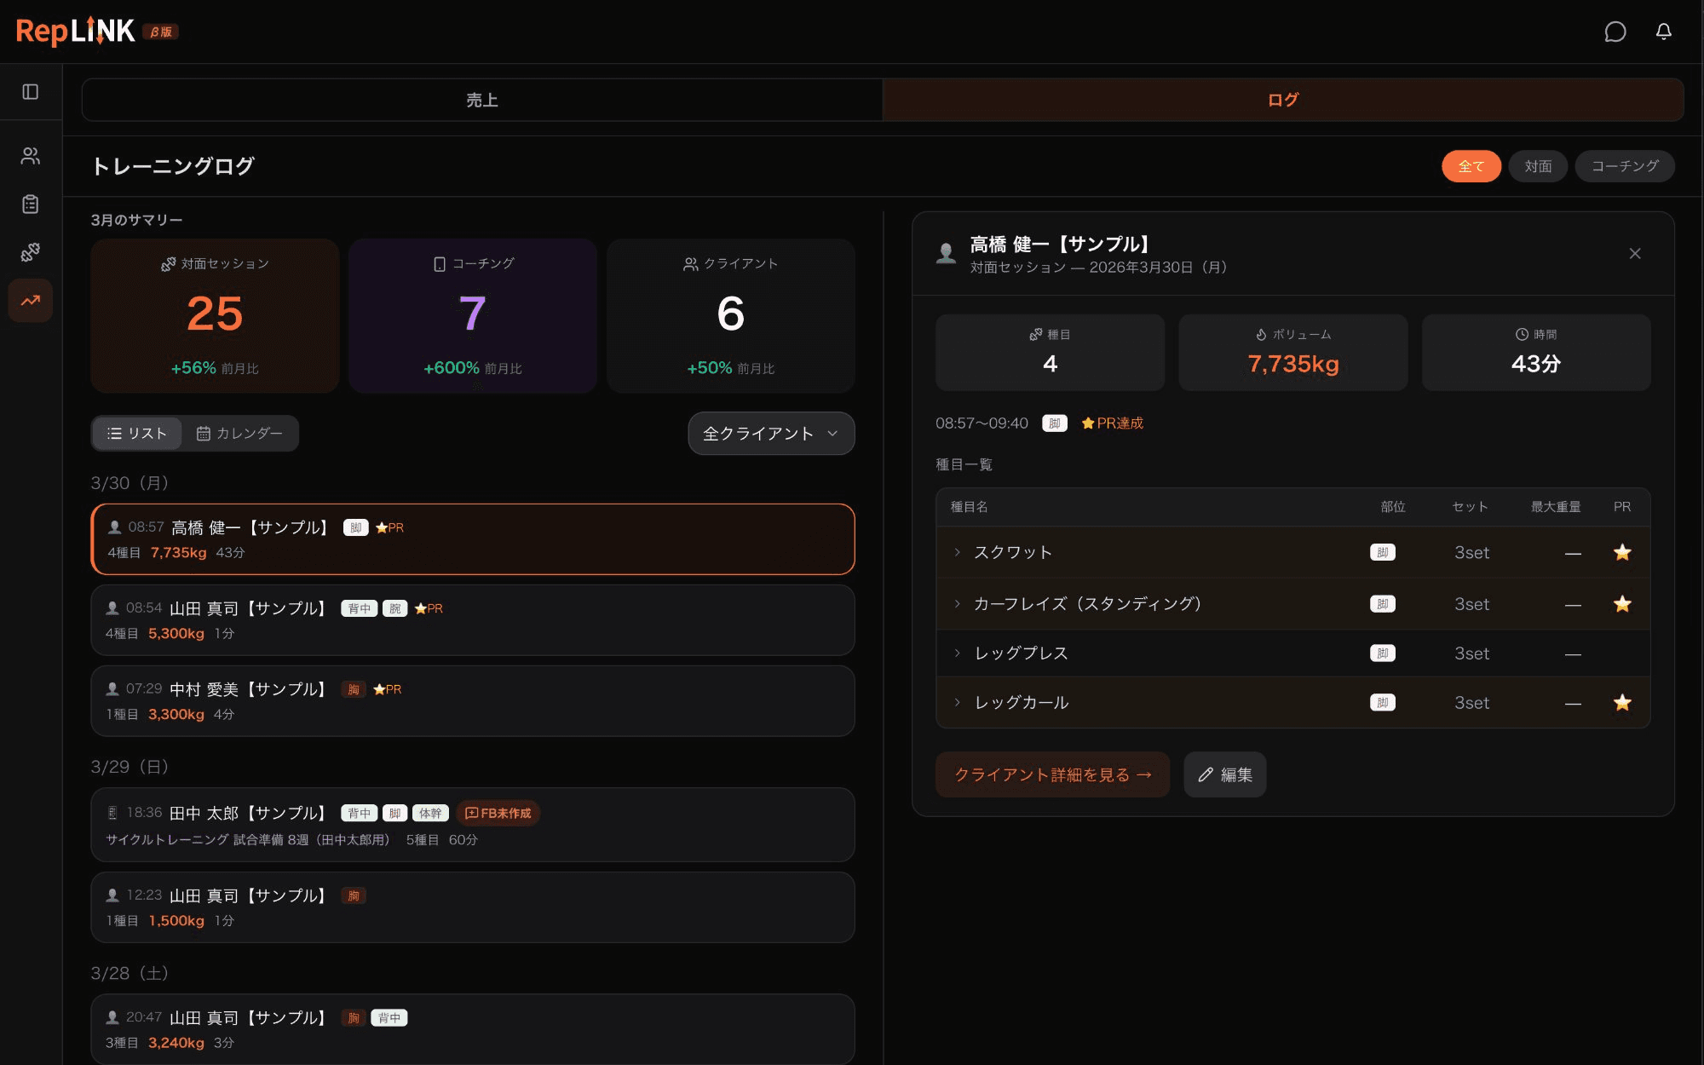Switch to the 売上 tab
This screenshot has height=1065, width=1704.
click(x=481, y=100)
